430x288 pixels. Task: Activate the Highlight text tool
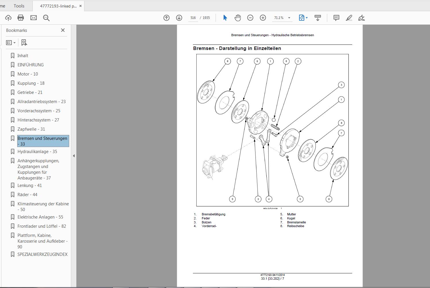click(x=349, y=18)
